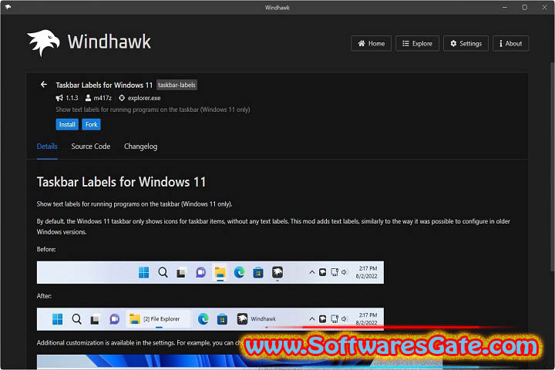This screenshot has width=555, height=370.
Task: Switch to the Changelog tab
Action: pos(140,146)
